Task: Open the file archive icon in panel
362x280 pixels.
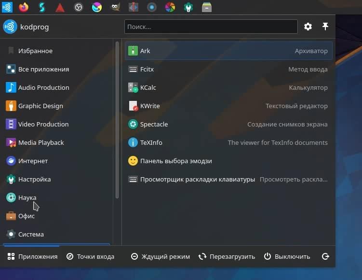Action: click(207, 7)
